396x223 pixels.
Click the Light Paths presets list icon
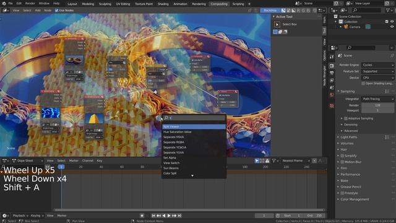tap(387, 137)
